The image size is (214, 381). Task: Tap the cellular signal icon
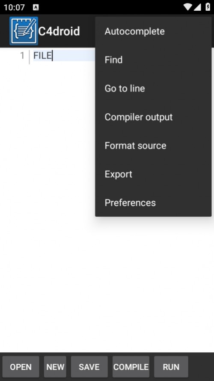(197, 7)
